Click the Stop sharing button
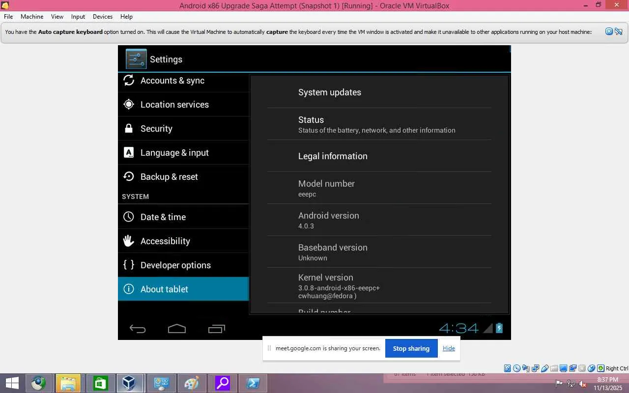The width and height of the screenshot is (629, 393). [411, 348]
